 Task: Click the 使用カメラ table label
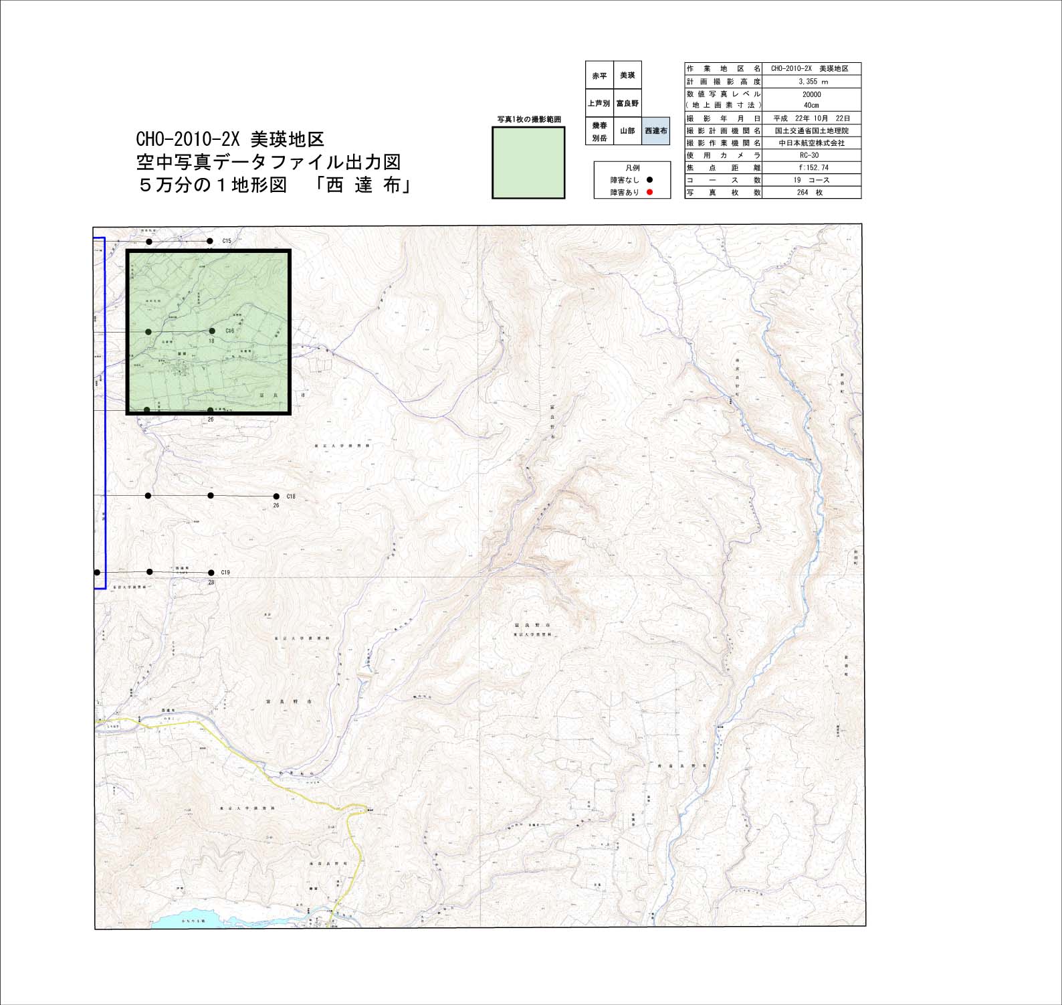click(x=724, y=155)
